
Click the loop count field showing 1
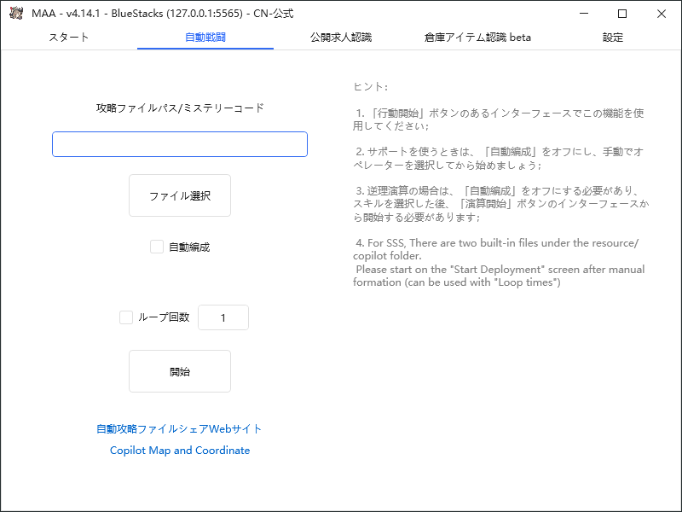tap(223, 317)
